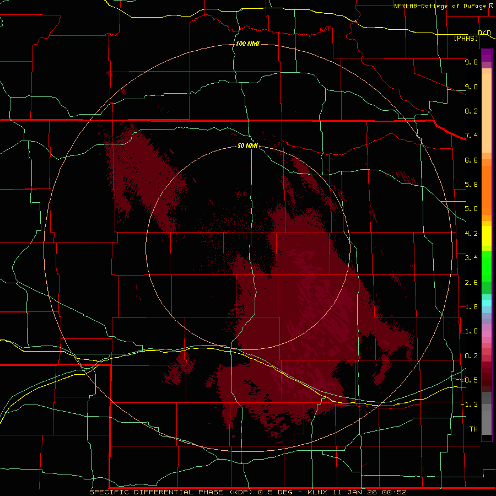Click the 4.2 value on the color scale
This screenshot has height=496, width=496.
(x=471, y=234)
